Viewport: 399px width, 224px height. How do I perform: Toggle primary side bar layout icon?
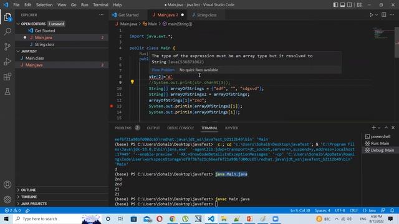point(335,5)
